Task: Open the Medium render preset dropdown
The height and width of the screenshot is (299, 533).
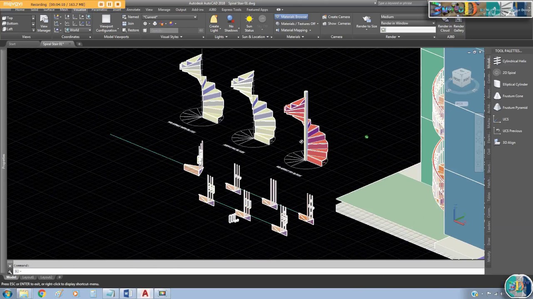Action: pyautogui.click(x=407, y=17)
